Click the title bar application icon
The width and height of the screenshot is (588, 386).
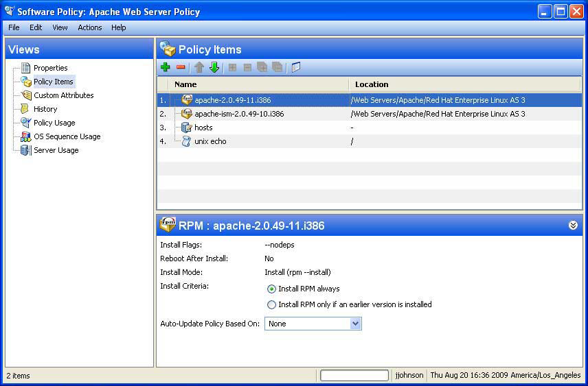(10, 11)
